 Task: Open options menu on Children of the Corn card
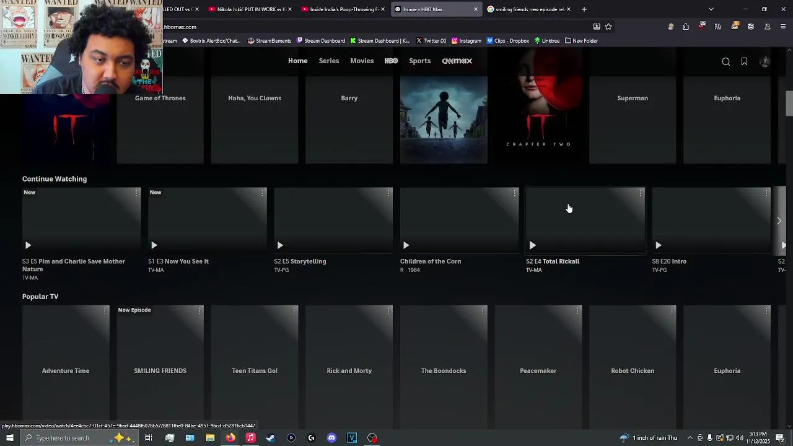(514, 193)
